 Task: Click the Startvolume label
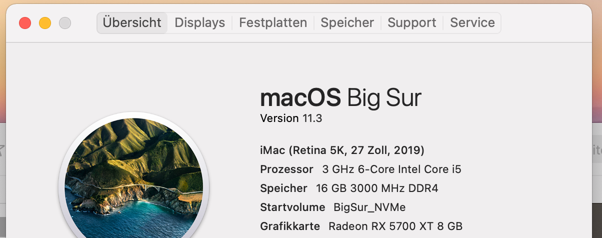point(292,207)
